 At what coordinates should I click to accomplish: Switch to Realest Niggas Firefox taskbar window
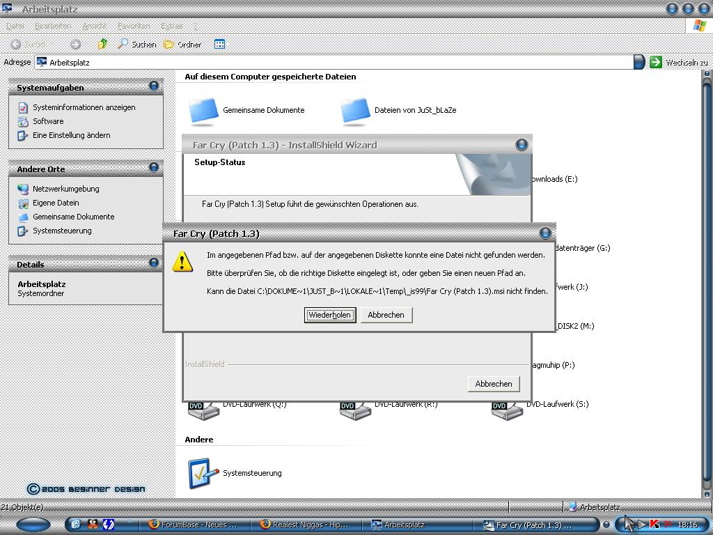306,525
